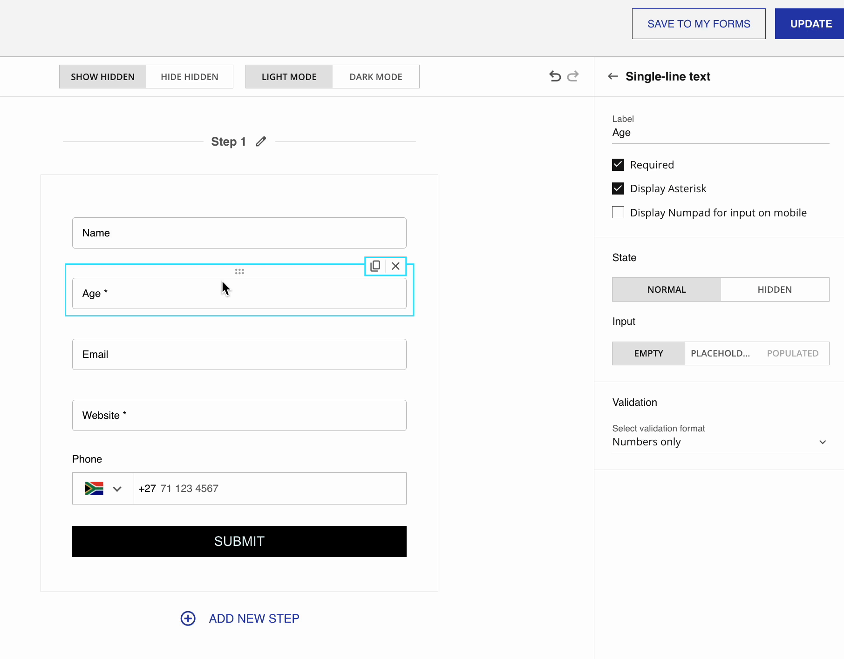Open the phone country code chevron
The image size is (844, 659).
point(117,489)
